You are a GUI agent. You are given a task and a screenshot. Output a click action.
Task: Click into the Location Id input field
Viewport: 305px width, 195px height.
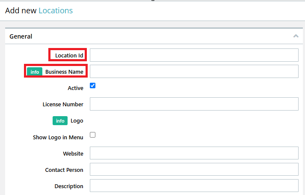[x=194, y=55]
